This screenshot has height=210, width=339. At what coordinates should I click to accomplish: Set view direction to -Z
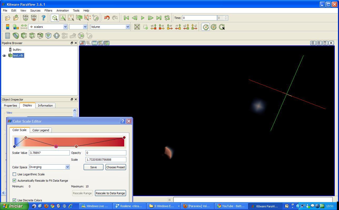194,27
